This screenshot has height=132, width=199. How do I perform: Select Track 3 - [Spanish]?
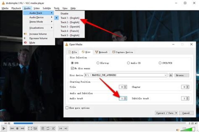(70, 27)
